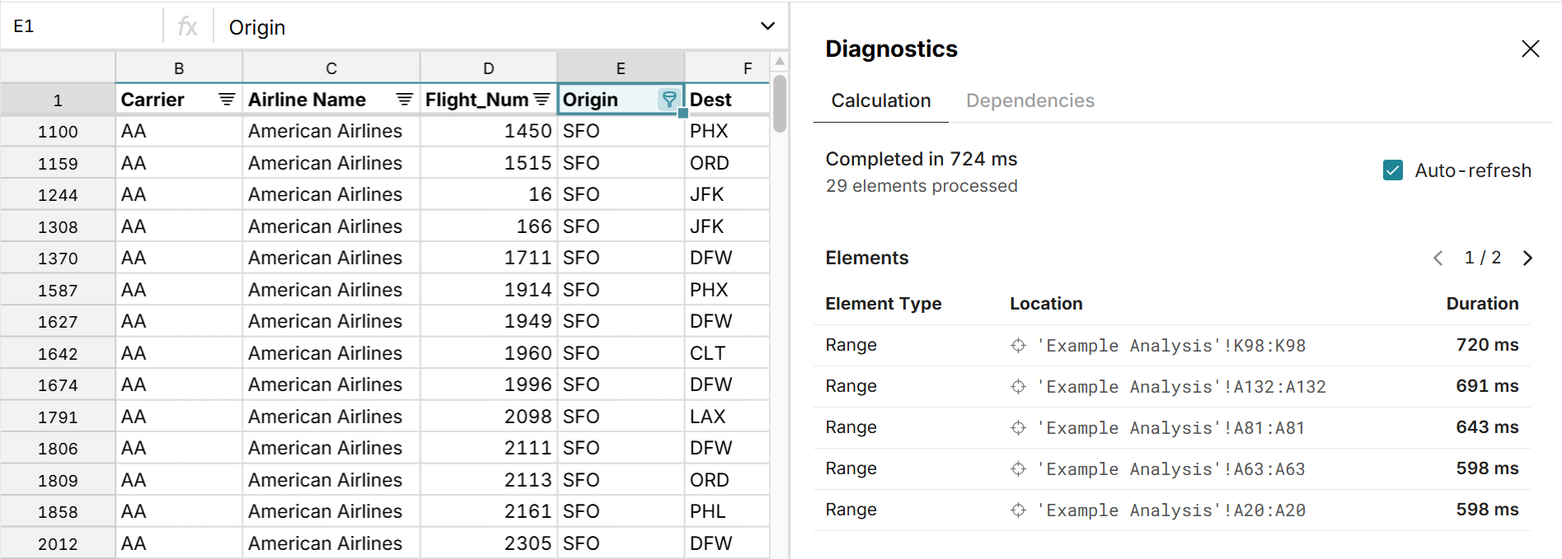Locate range A81:A81 using target icon
Screen dimensions: 1562x559
pos(1019,428)
